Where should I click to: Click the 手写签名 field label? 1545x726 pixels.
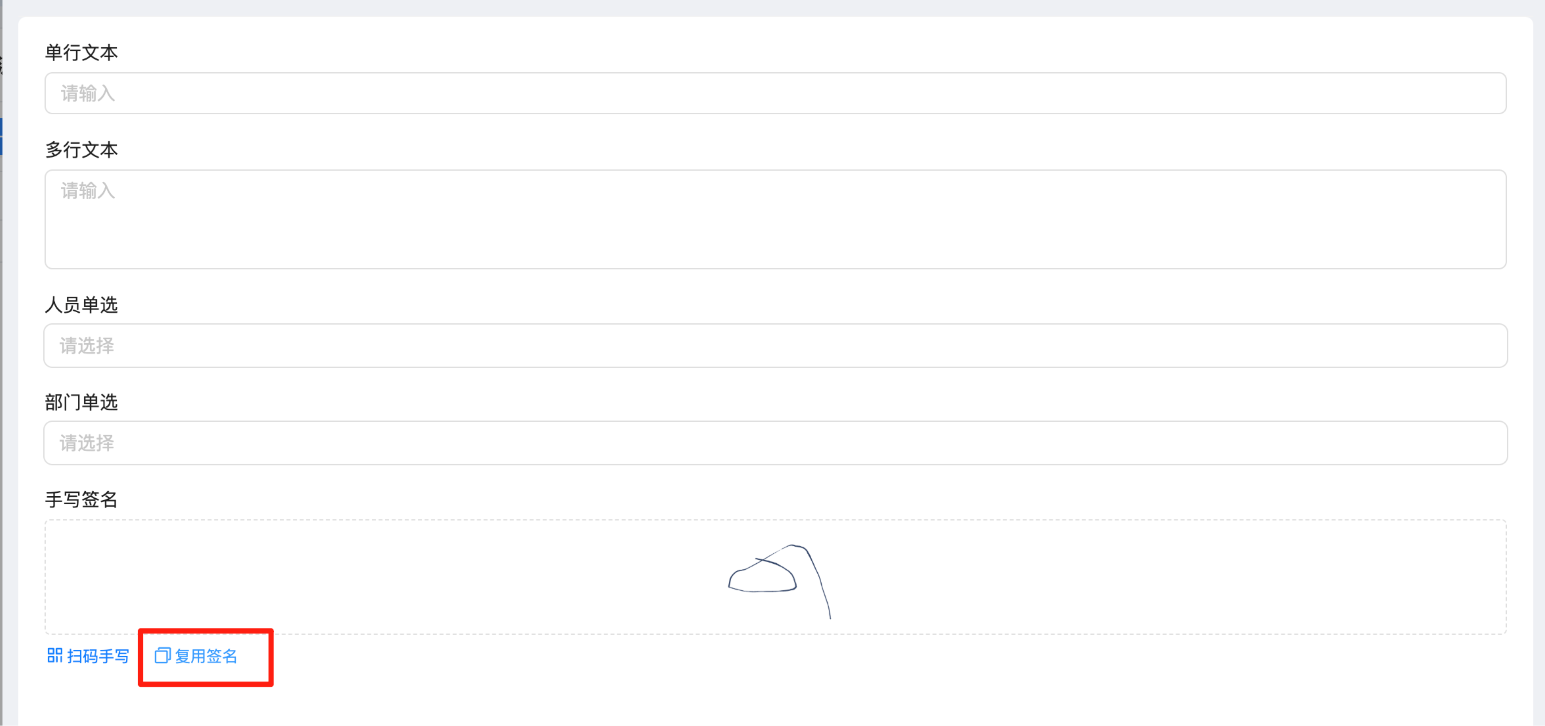tap(82, 499)
